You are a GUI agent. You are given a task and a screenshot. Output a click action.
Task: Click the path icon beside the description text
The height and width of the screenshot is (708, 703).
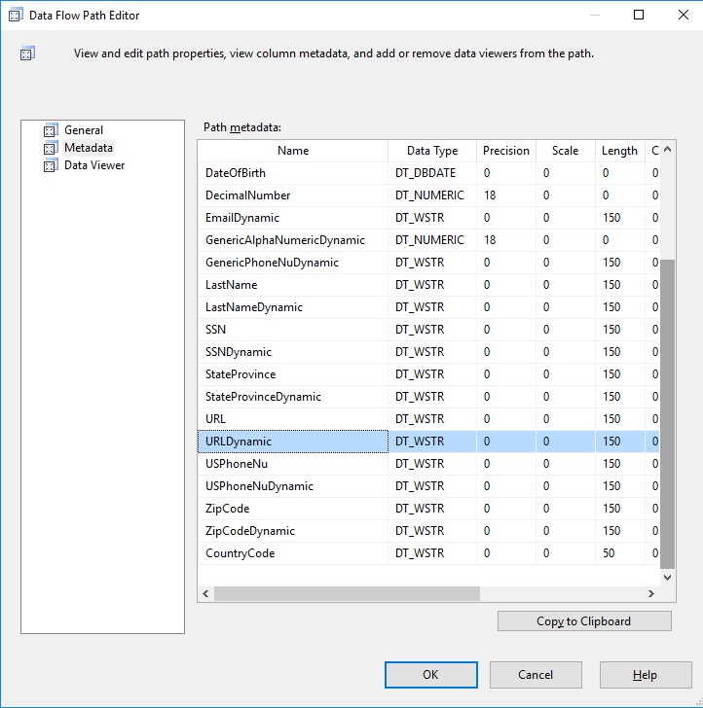pos(27,53)
